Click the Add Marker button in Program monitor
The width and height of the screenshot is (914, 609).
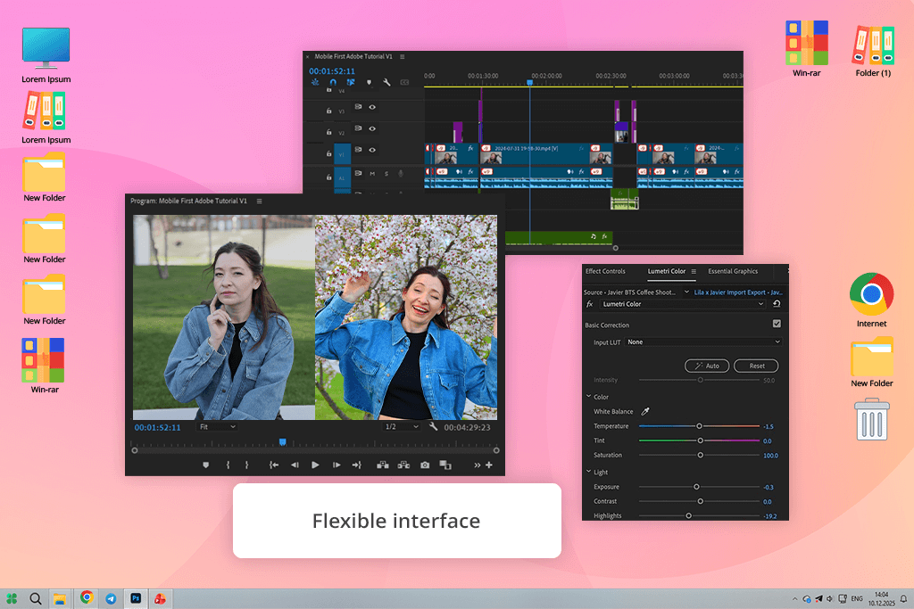(206, 465)
